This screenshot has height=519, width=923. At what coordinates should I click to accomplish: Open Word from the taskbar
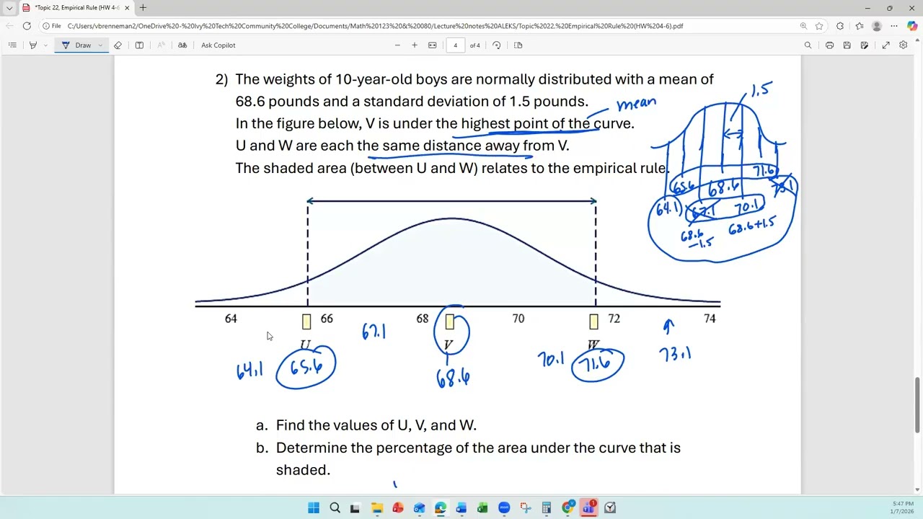pos(461,508)
